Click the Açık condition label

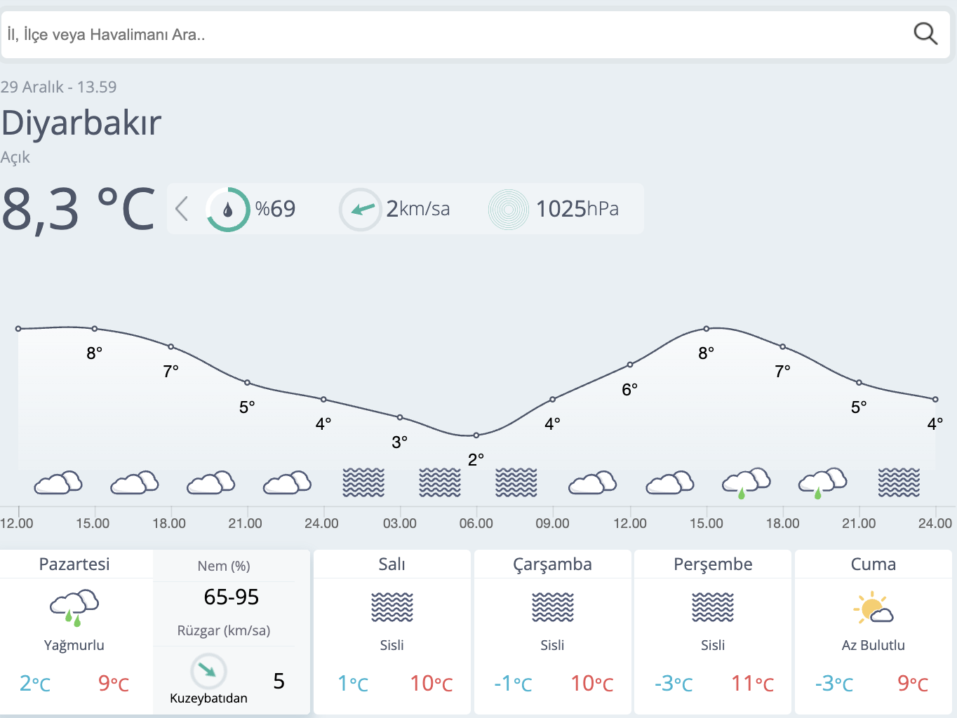pos(15,157)
